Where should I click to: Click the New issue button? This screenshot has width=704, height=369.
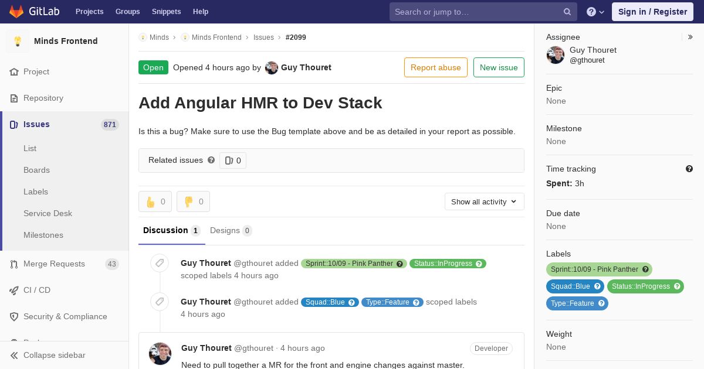tap(499, 67)
